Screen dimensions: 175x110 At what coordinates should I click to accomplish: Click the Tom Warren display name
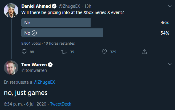pyautogui.click(x=34, y=65)
